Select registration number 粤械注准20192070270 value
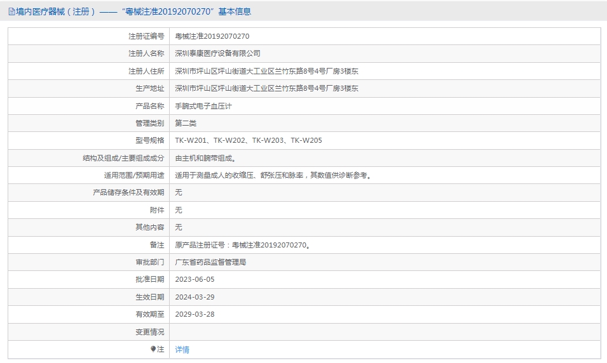This screenshot has width=607, height=363. click(x=212, y=36)
